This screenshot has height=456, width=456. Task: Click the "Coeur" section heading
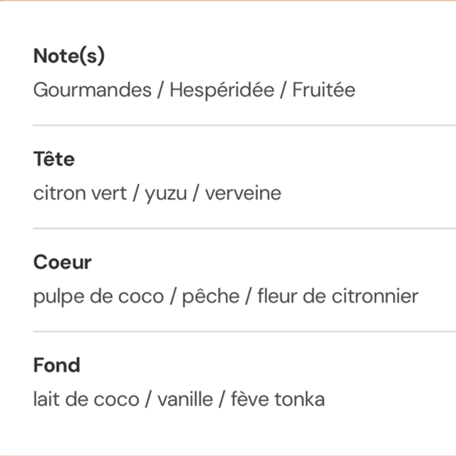63,262
